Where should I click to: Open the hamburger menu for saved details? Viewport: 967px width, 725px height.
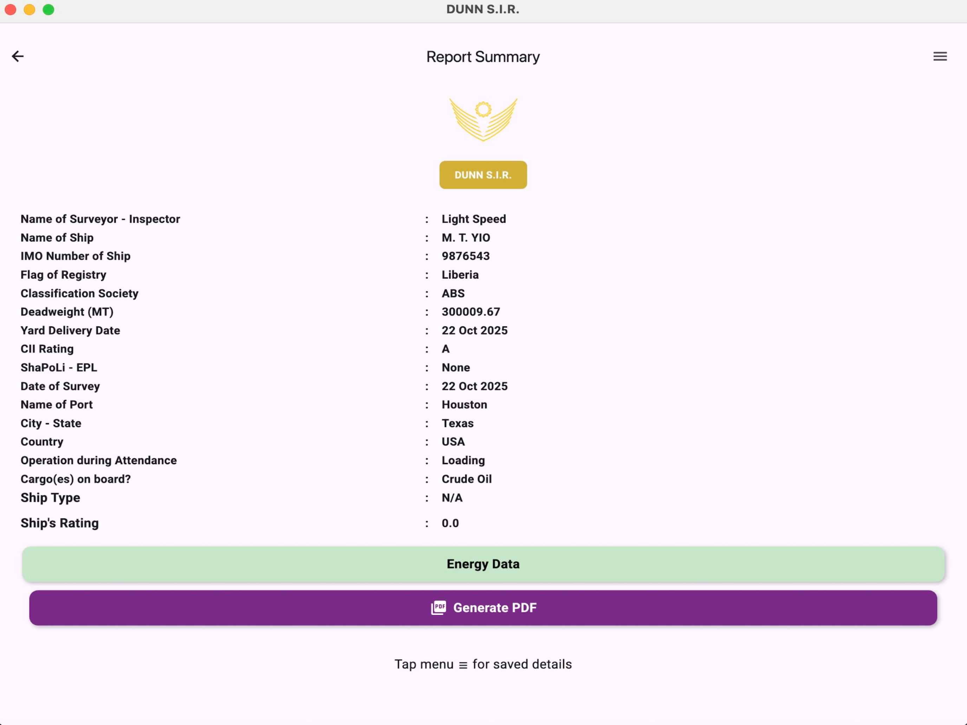click(940, 56)
